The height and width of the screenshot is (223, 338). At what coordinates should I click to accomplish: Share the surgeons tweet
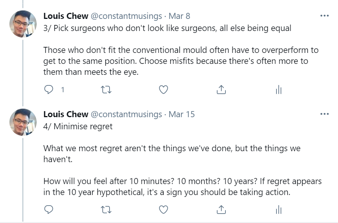[x=221, y=90]
